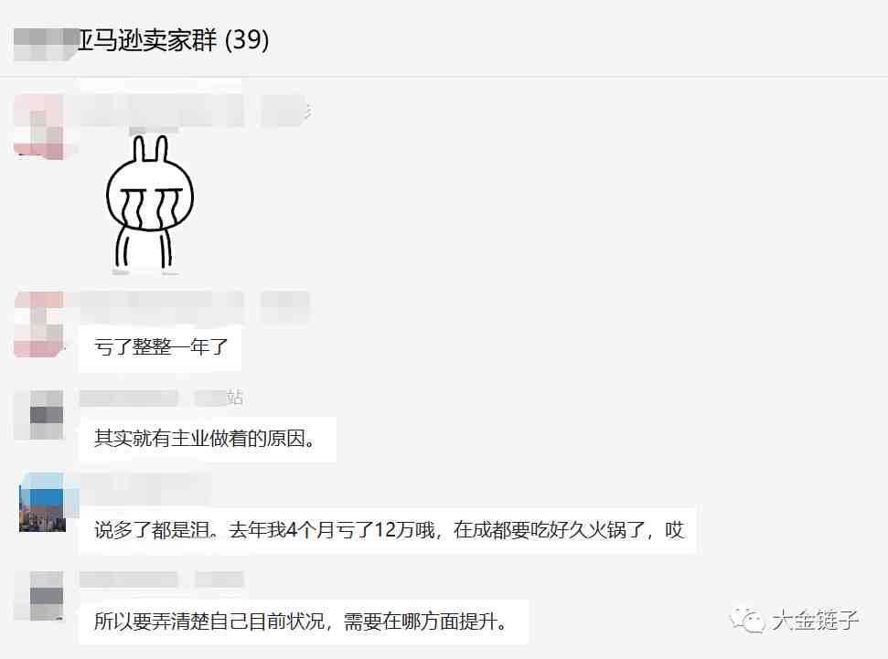Select the message 其实就有主业做着的原因。

tap(208, 439)
